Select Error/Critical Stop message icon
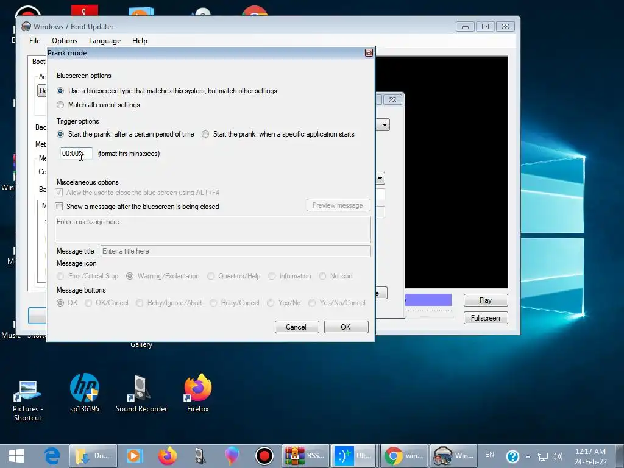 pyautogui.click(x=60, y=276)
